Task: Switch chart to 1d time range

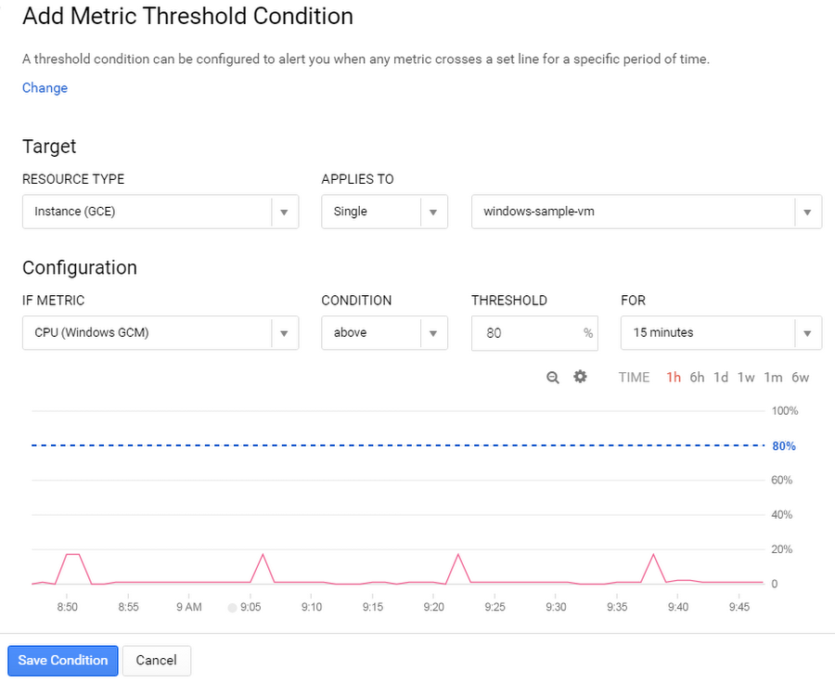Action: pyautogui.click(x=721, y=378)
